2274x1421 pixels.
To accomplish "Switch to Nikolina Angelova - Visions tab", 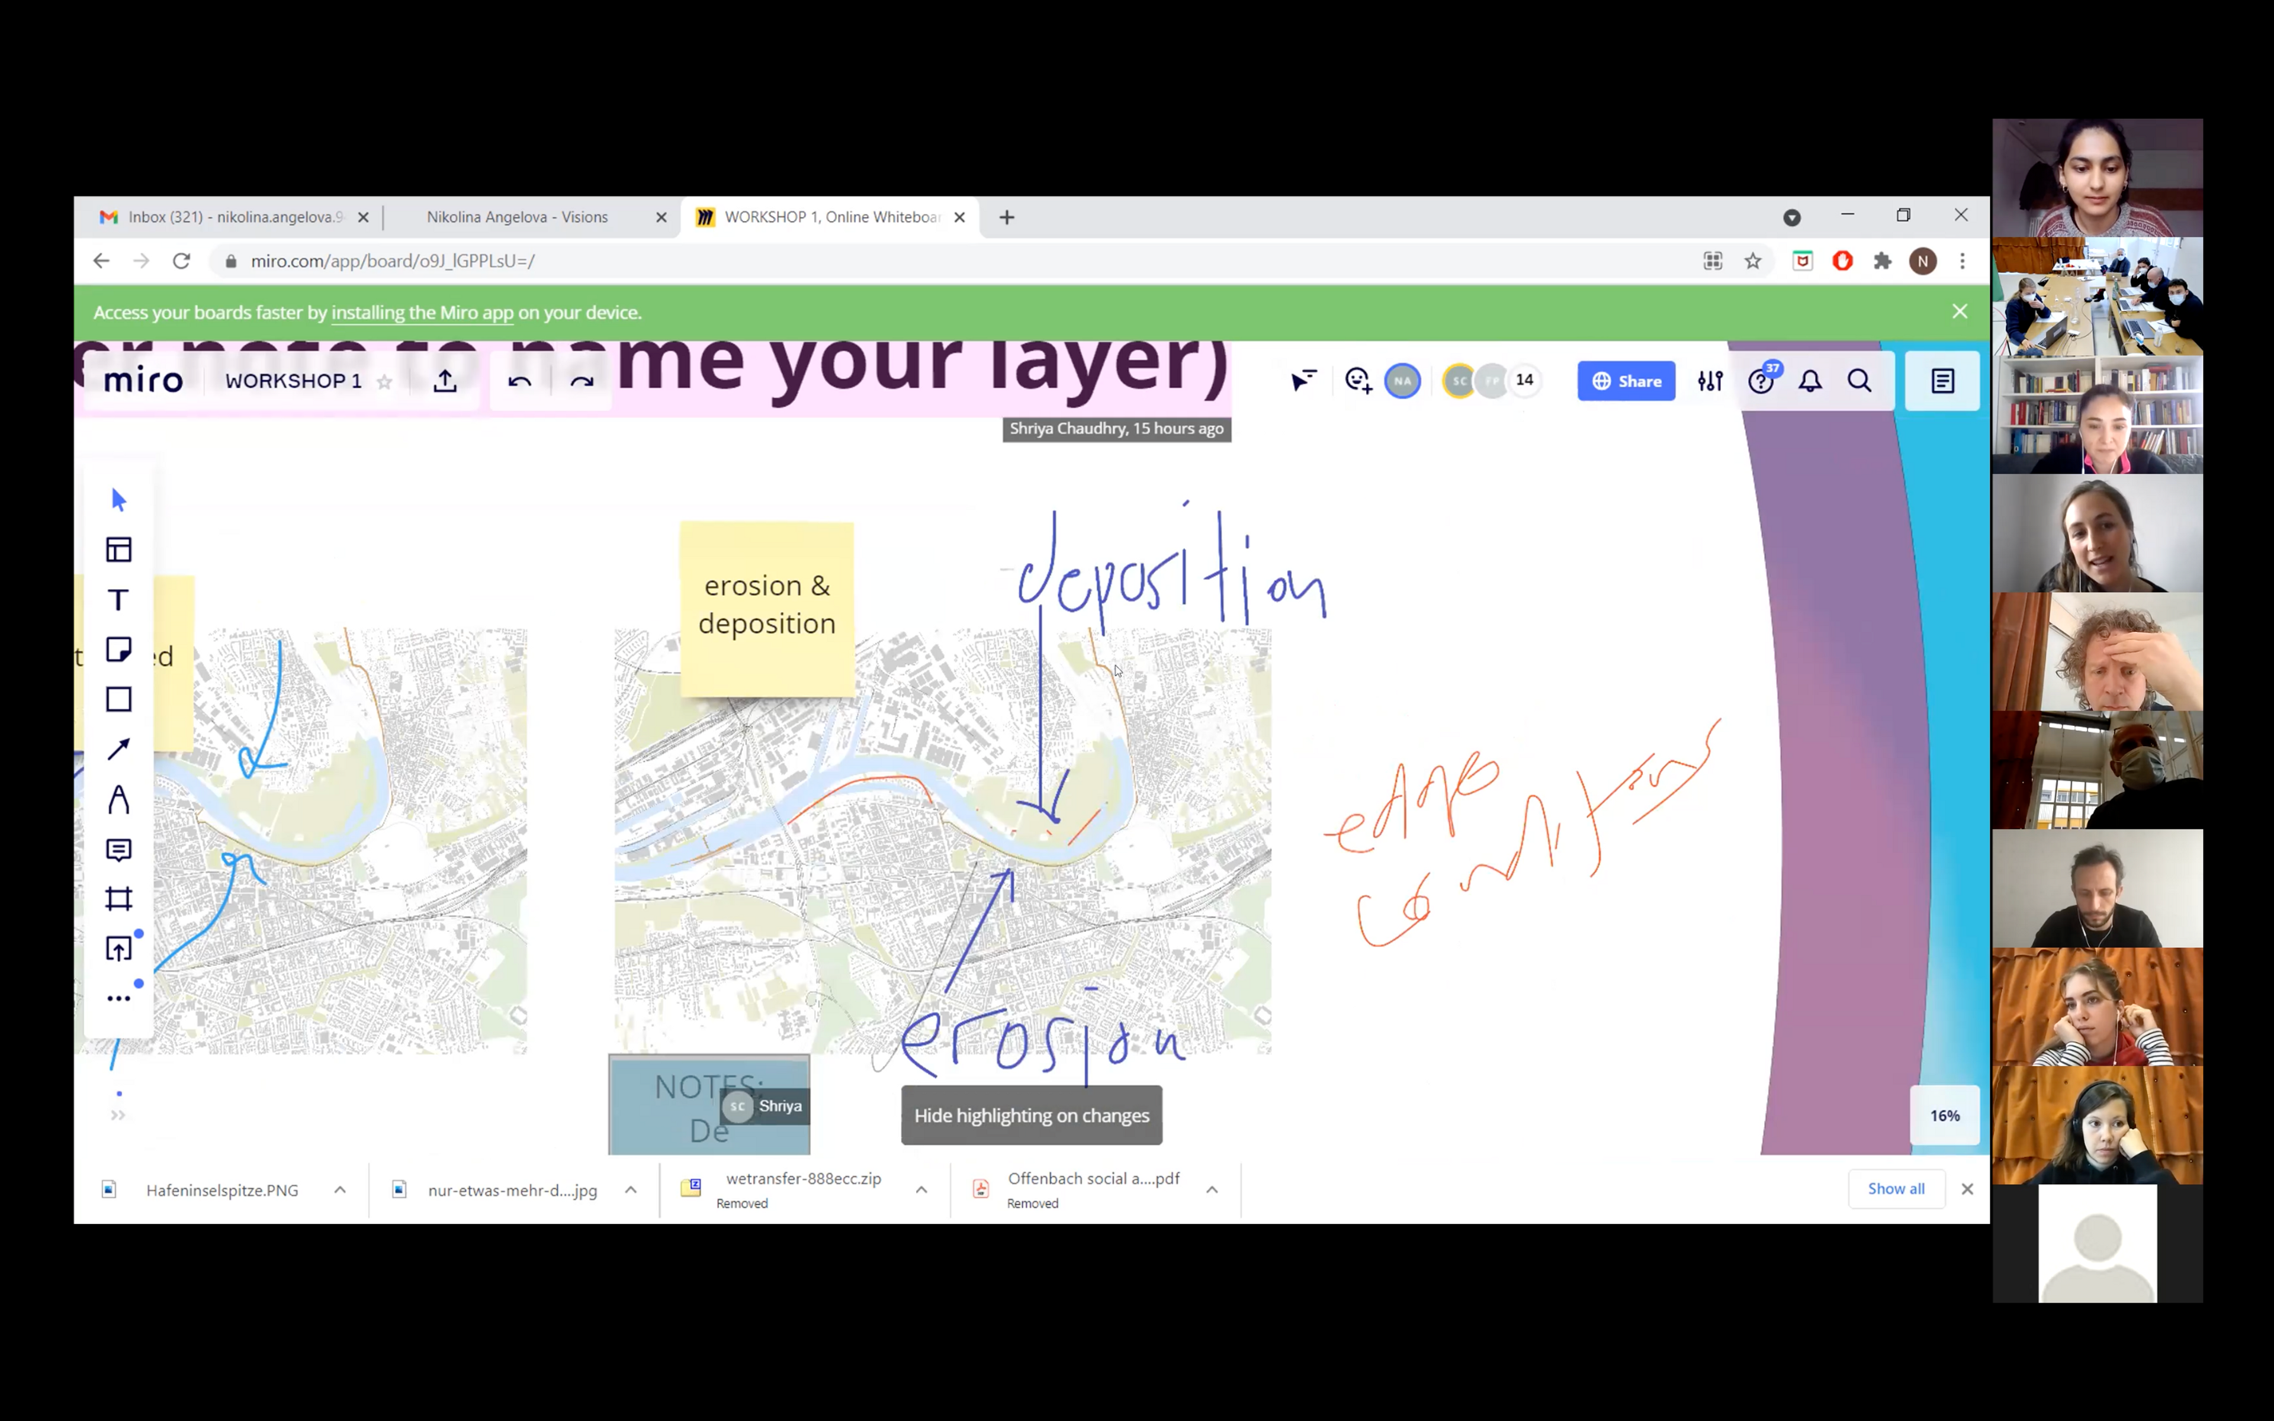I will 517,217.
